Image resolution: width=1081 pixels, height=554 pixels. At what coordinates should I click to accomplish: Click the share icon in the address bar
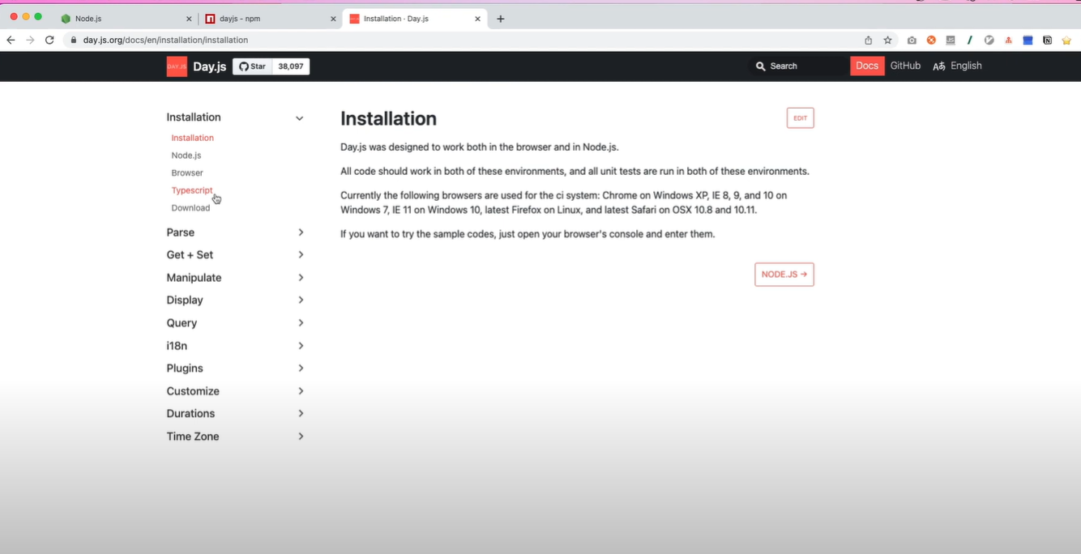[x=868, y=40]
